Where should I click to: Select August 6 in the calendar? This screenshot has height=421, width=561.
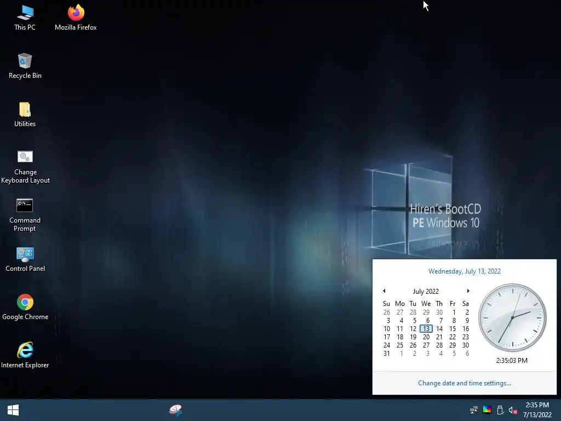click(467, 354)
